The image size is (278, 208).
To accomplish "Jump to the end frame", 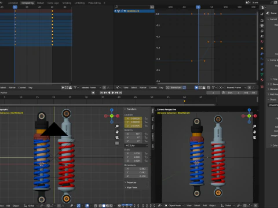I will coord(120,92).
